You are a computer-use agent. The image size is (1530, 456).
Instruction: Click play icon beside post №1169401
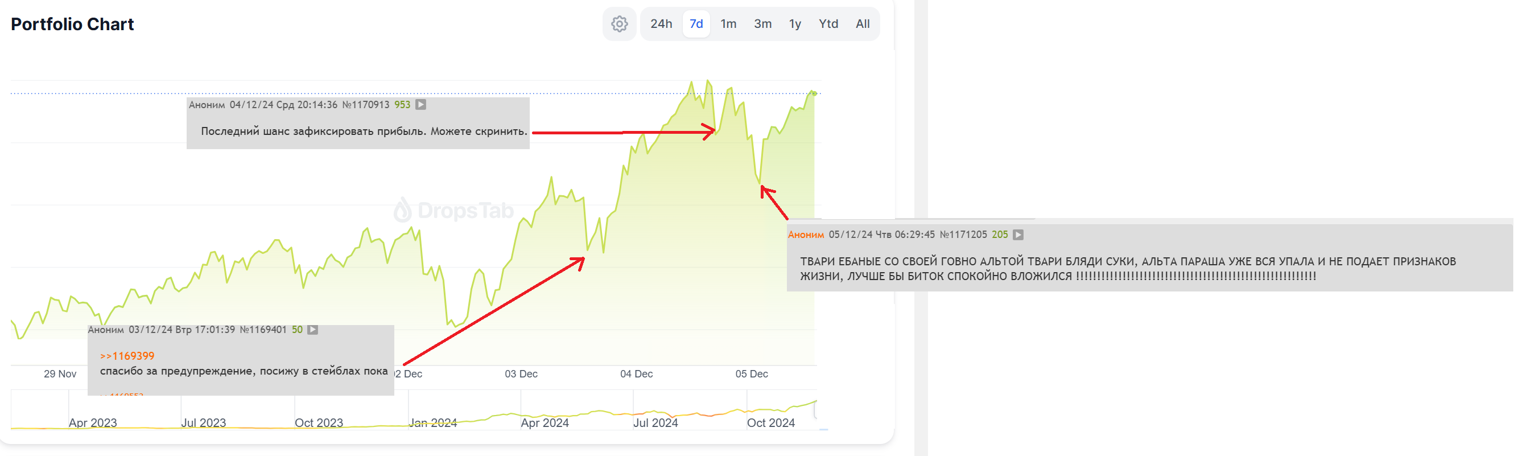[312, 330]
